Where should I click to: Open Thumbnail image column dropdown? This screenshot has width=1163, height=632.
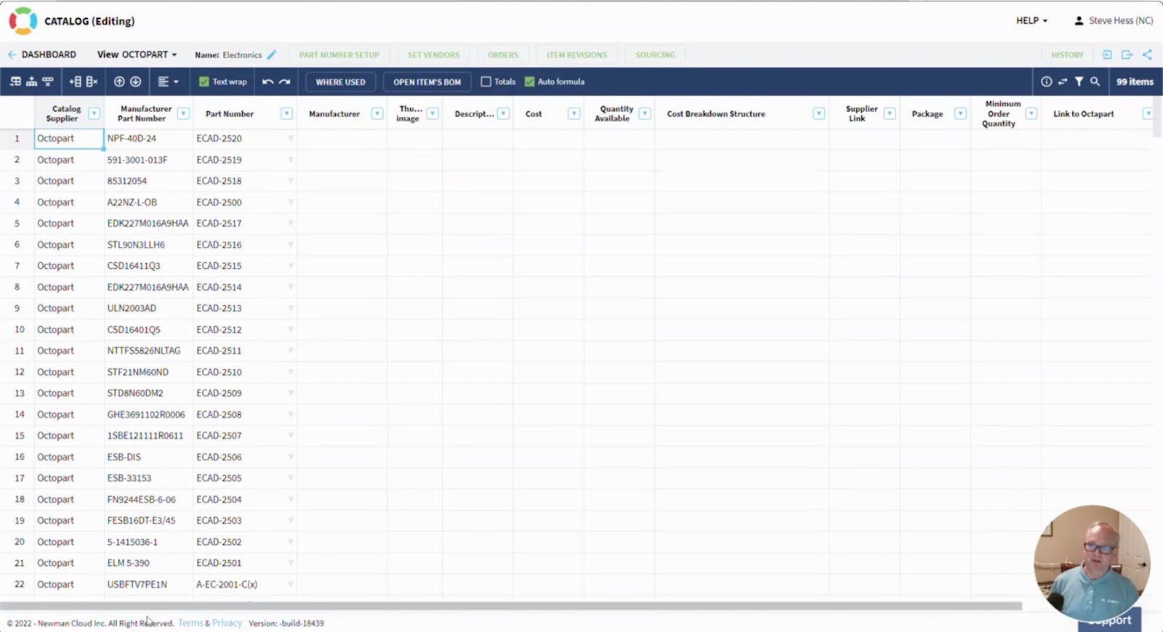pyautogui.click(x=432, y=114)
